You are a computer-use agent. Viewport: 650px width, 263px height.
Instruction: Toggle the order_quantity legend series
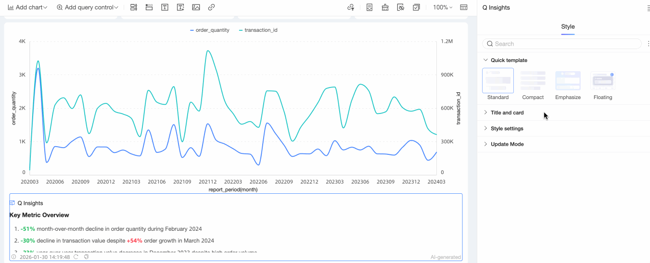pos(210,30)
